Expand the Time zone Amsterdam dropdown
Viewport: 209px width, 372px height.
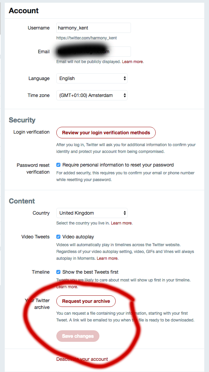click(92, 95)
